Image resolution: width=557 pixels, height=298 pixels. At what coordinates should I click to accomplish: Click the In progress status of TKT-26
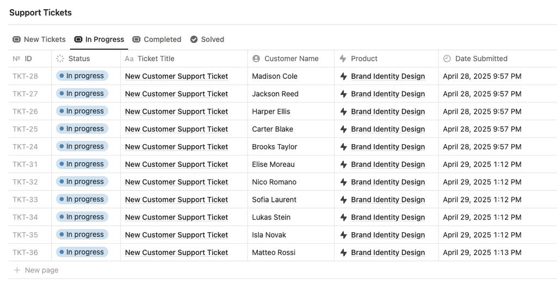point(82,111)
